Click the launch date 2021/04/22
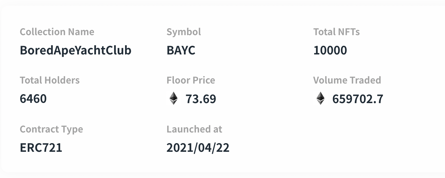445x178 pixels. click(198, 148)
